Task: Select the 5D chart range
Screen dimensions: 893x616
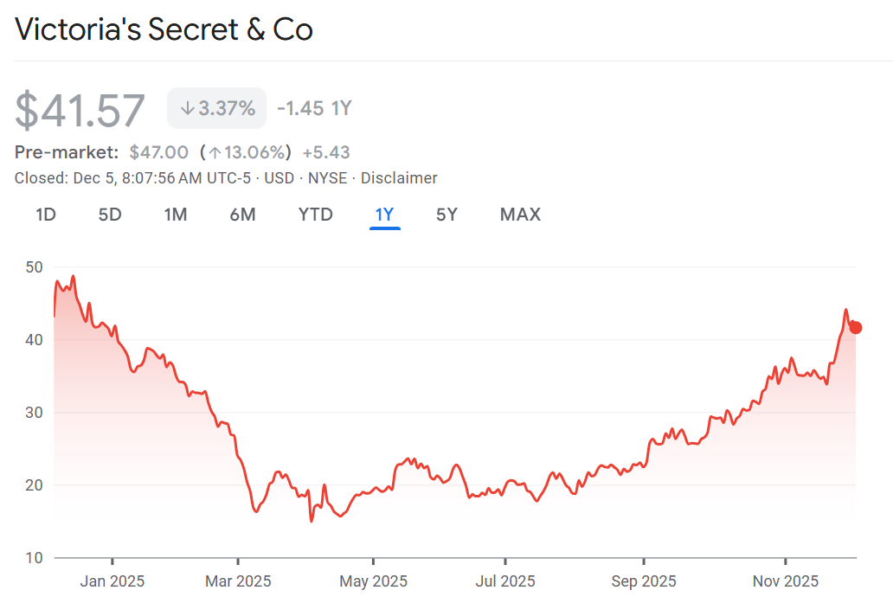Action: point(110,215)
